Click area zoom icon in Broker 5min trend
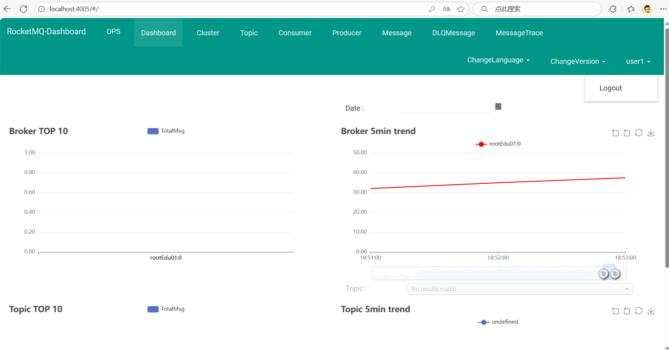Viewport: 669px width, 350px height. point(615,133)
